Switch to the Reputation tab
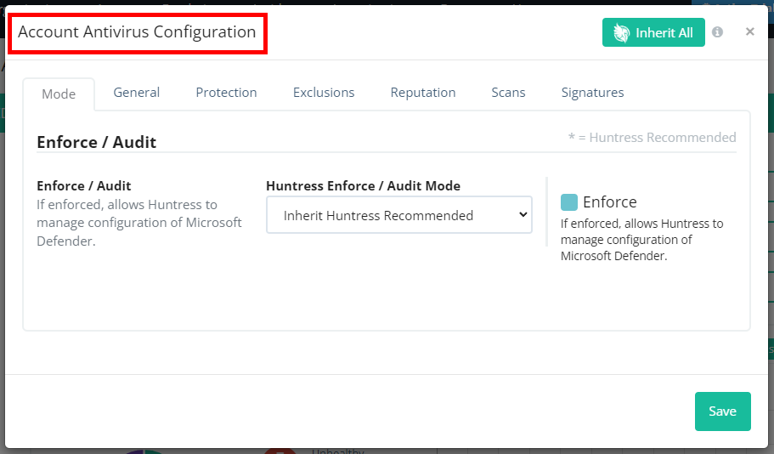Image resolution: width=774 pixels, height=454 pixels. click(x=423, y=93)
